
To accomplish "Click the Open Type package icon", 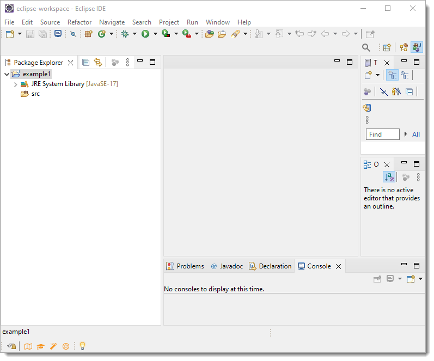I will coord(88,34).
